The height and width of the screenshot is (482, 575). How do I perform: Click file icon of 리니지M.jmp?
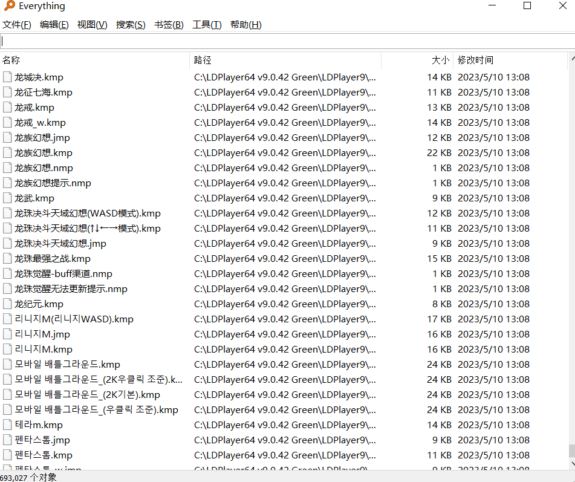coord(7,334)
